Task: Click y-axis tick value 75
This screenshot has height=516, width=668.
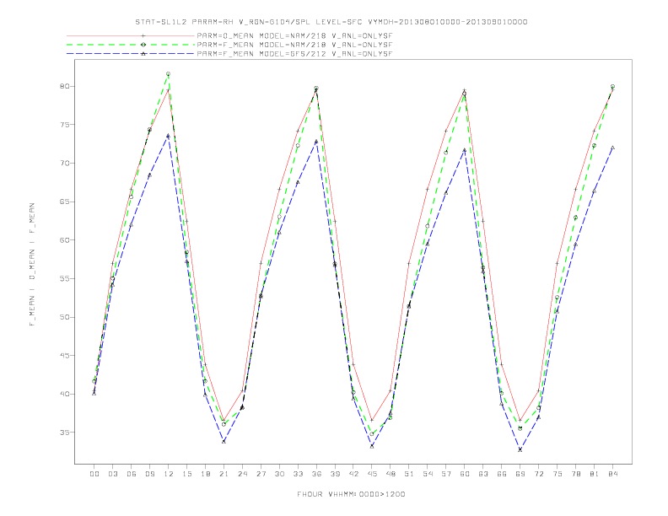Action: pyautogui.click(x=64, y=125)
